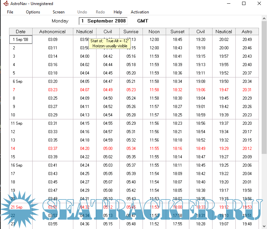The image size is (267, 229).
Task: Click the vertical scrollbar on the right
Action: click(264, 101)
